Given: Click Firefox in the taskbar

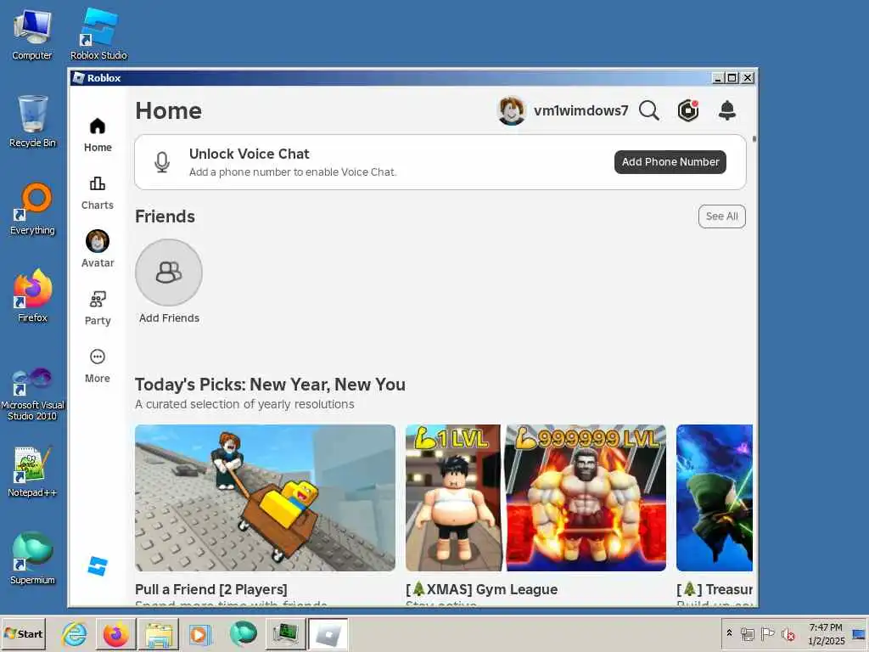Looking at the screenshot, I should tap(115, 634).
